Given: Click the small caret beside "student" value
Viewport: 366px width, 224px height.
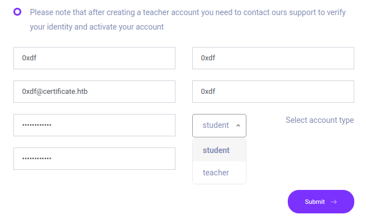Looking at the screenshot, I should click(238, 126).
